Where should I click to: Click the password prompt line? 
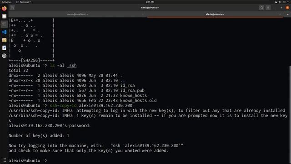(50, 126)
